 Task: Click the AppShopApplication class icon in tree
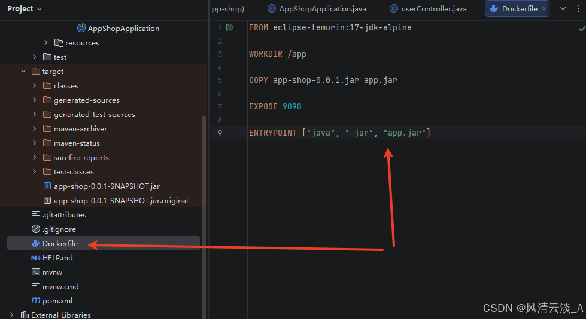coord(81,28)
